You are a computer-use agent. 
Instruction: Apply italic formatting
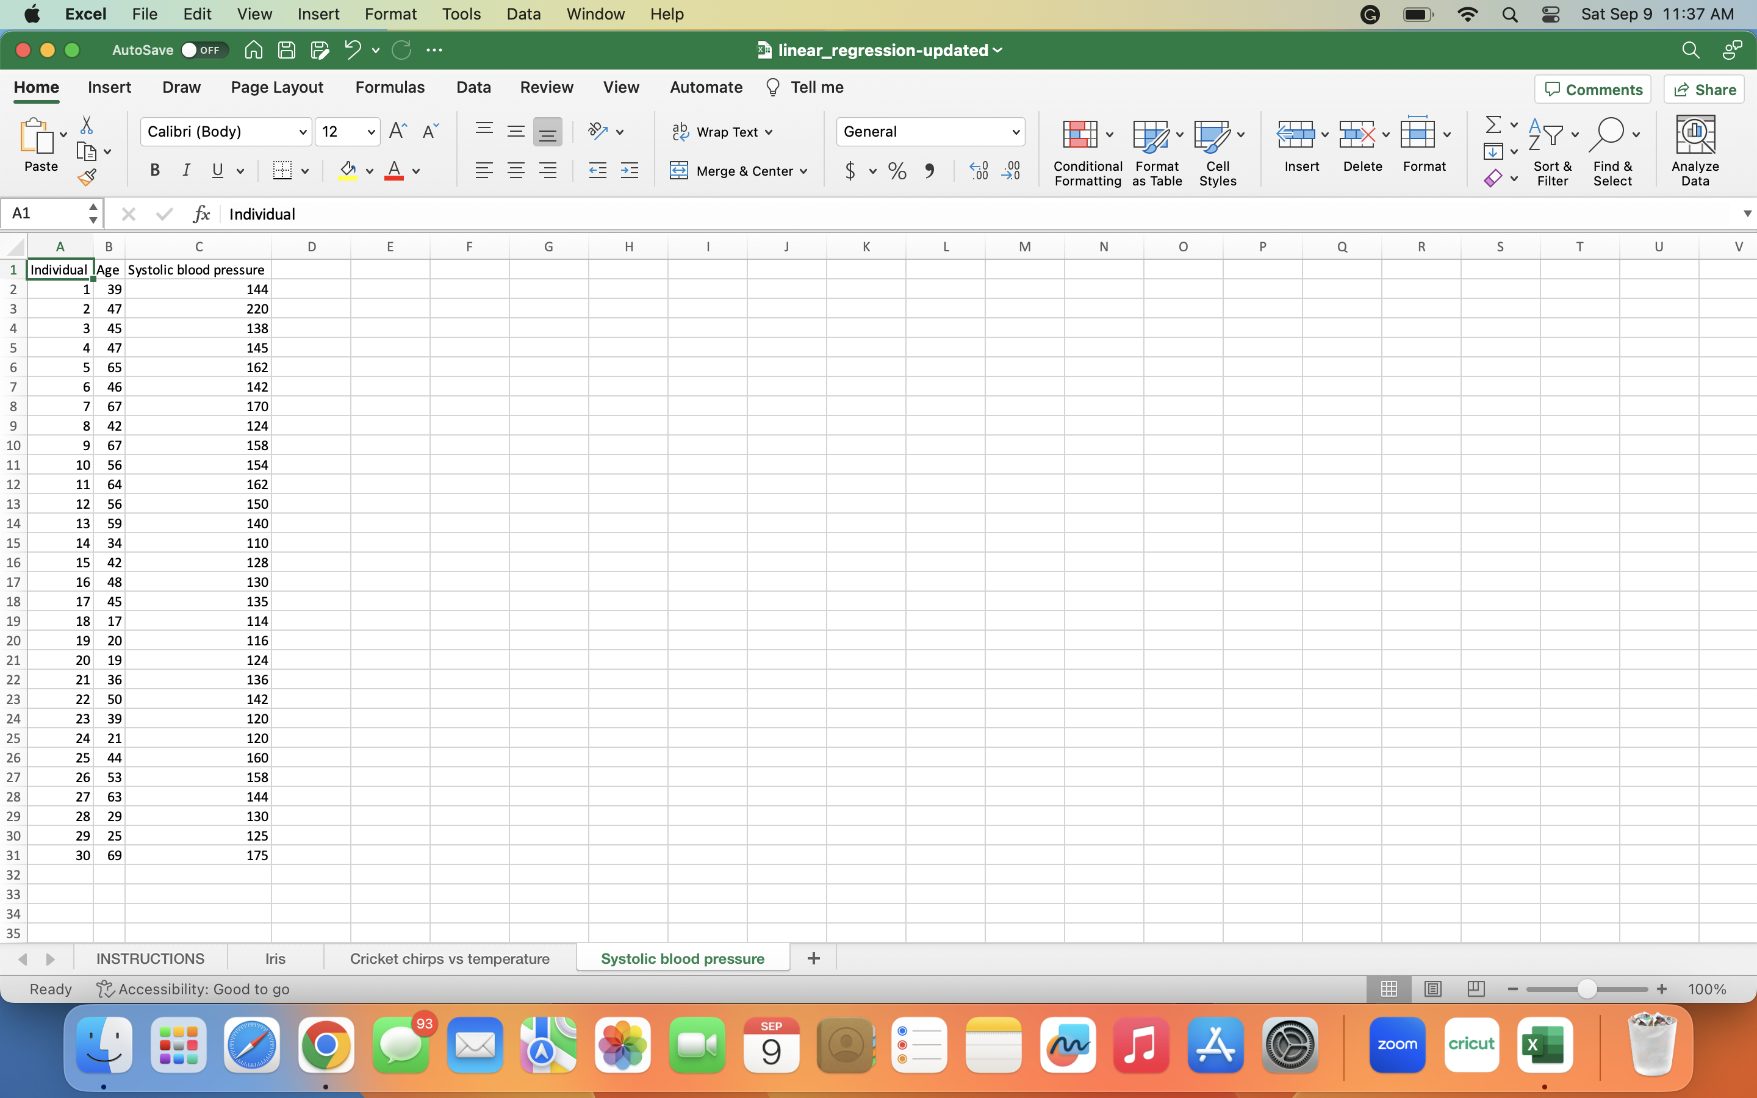click(x=187, y=170)
